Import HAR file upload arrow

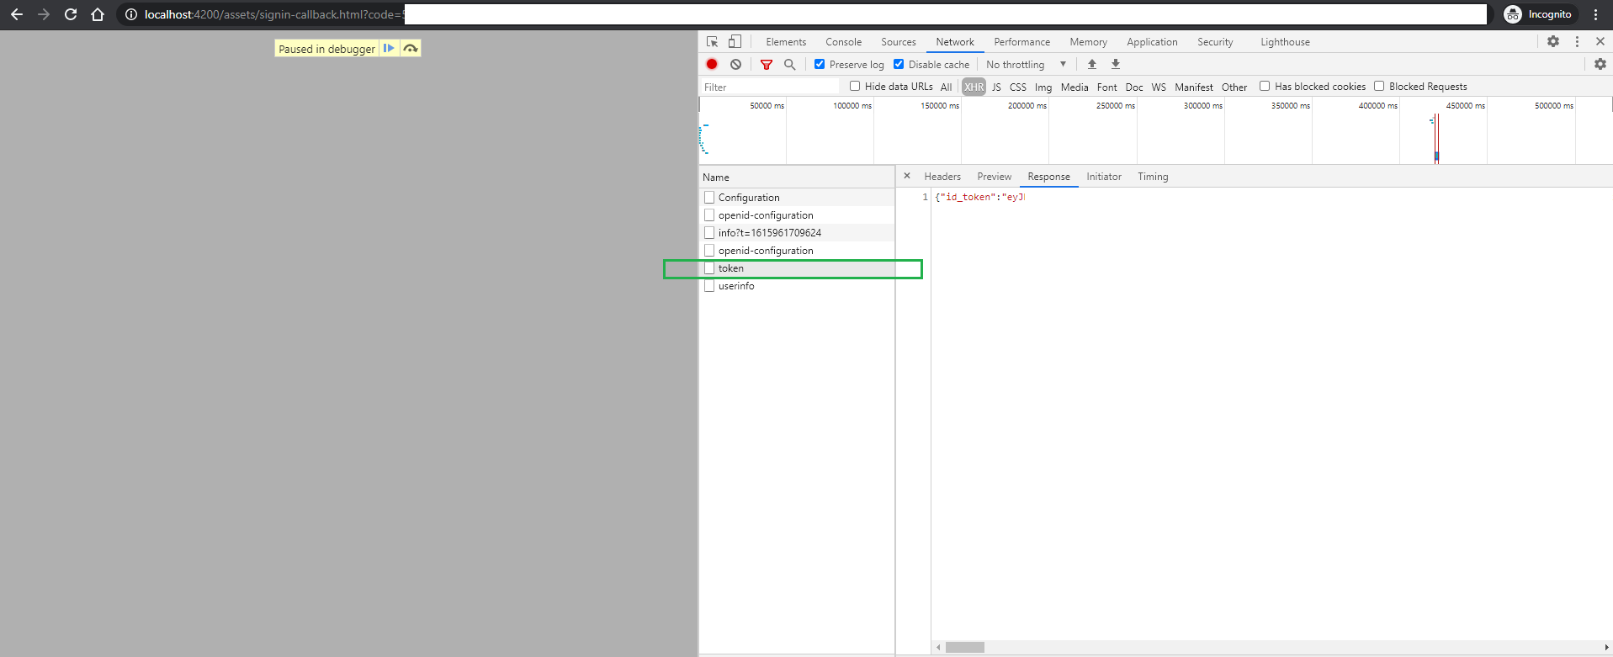tap(1092, 64)
